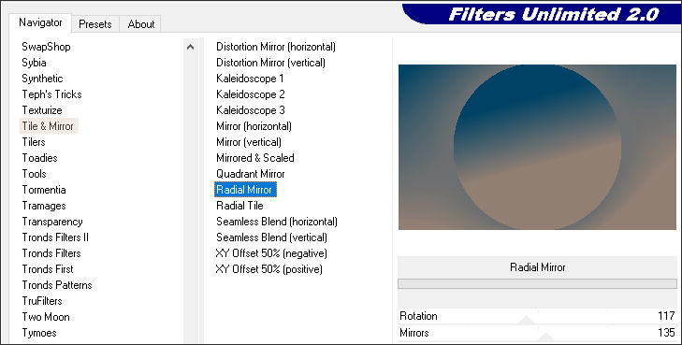The width and height of the screenshot is (682, 345).
Task: Select Two Moon category
Action: tap(46, 317)
